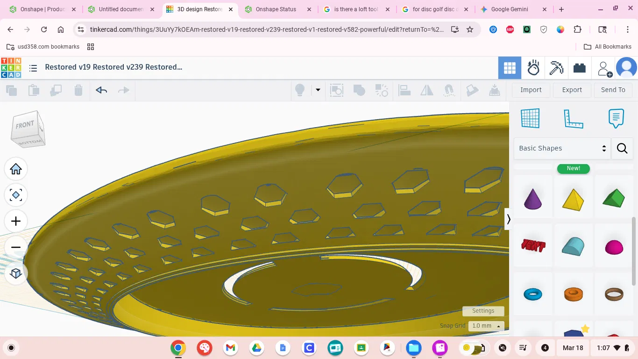Click the Send To button
This screenshot has width=638, height=359.
pyautogui.click(x=613, y=90)
